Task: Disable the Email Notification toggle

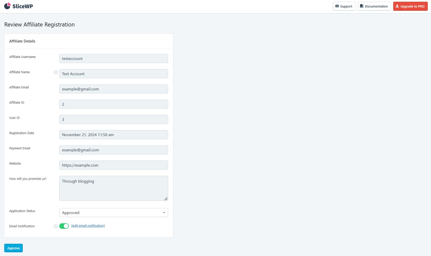Action: pos(64,226)
